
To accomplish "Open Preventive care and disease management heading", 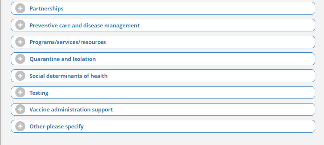I will point(84,26).
